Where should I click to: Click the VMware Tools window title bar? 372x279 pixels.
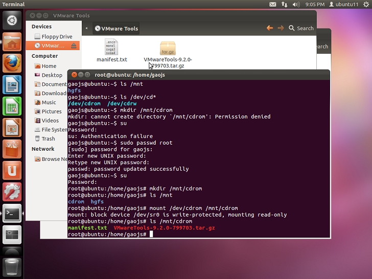(x=171, y=16)
